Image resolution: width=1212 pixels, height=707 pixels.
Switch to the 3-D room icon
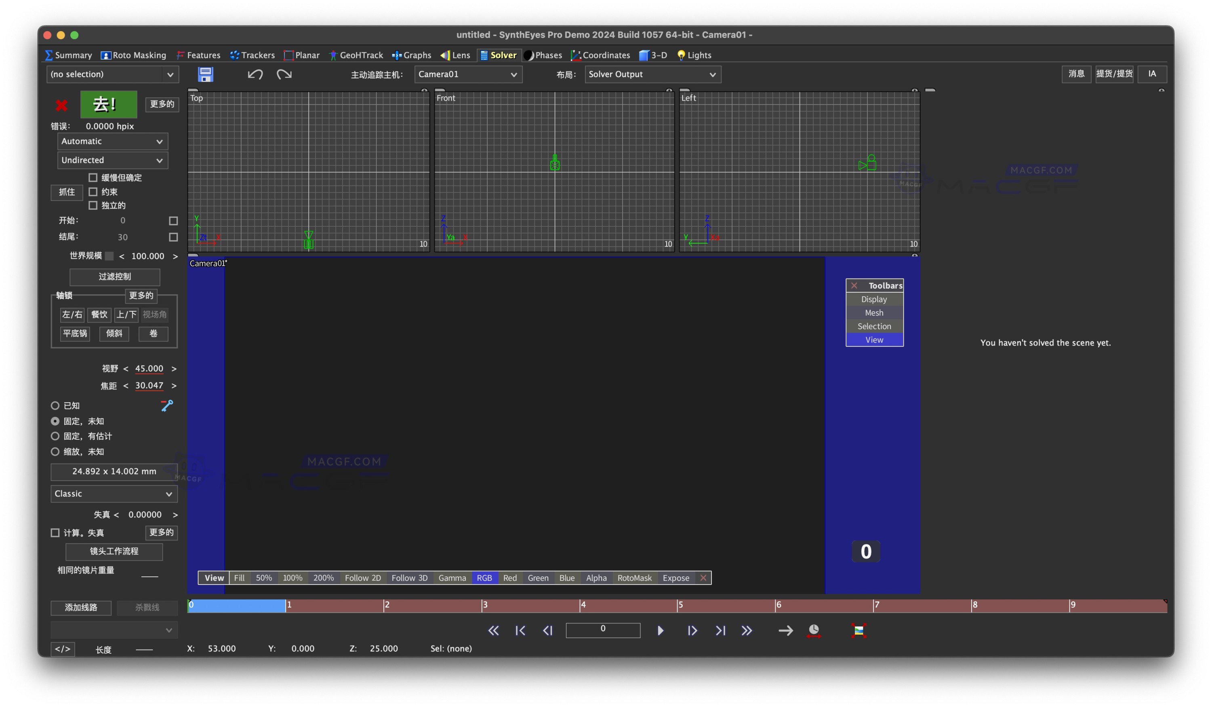pyautogui.click(x=645, y=55)
